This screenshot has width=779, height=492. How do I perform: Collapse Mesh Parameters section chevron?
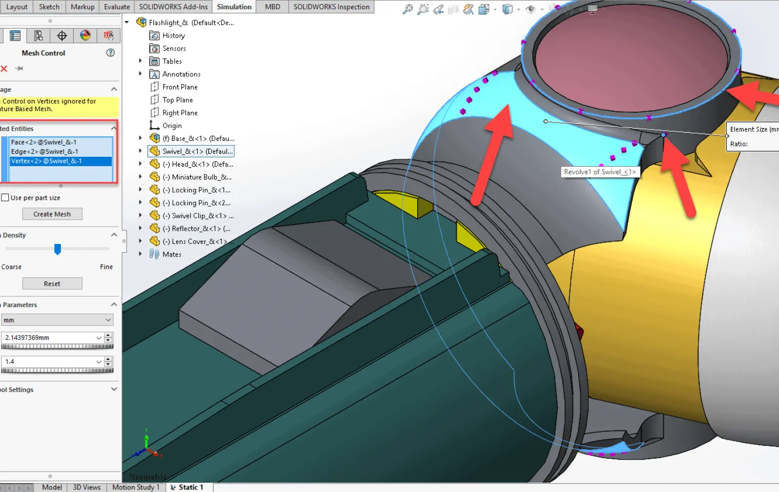(x=114, y=305)
